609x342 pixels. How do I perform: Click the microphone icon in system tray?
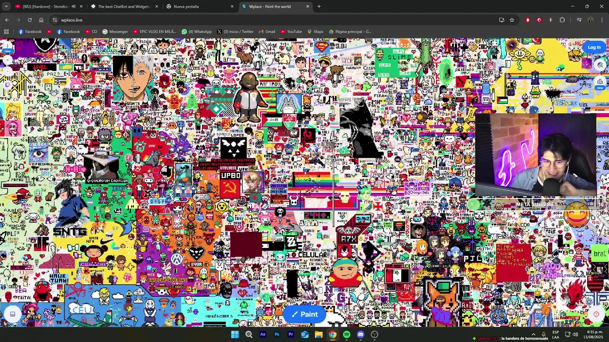543,334
